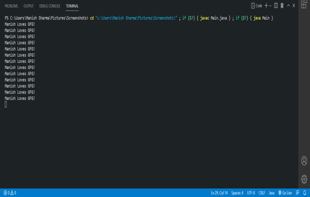Image resolution: width=310 pixels, height=197 pixels.
Task: Change indentation via Spaces: 4
Action: pyautogui.click(x=237, y=193)
